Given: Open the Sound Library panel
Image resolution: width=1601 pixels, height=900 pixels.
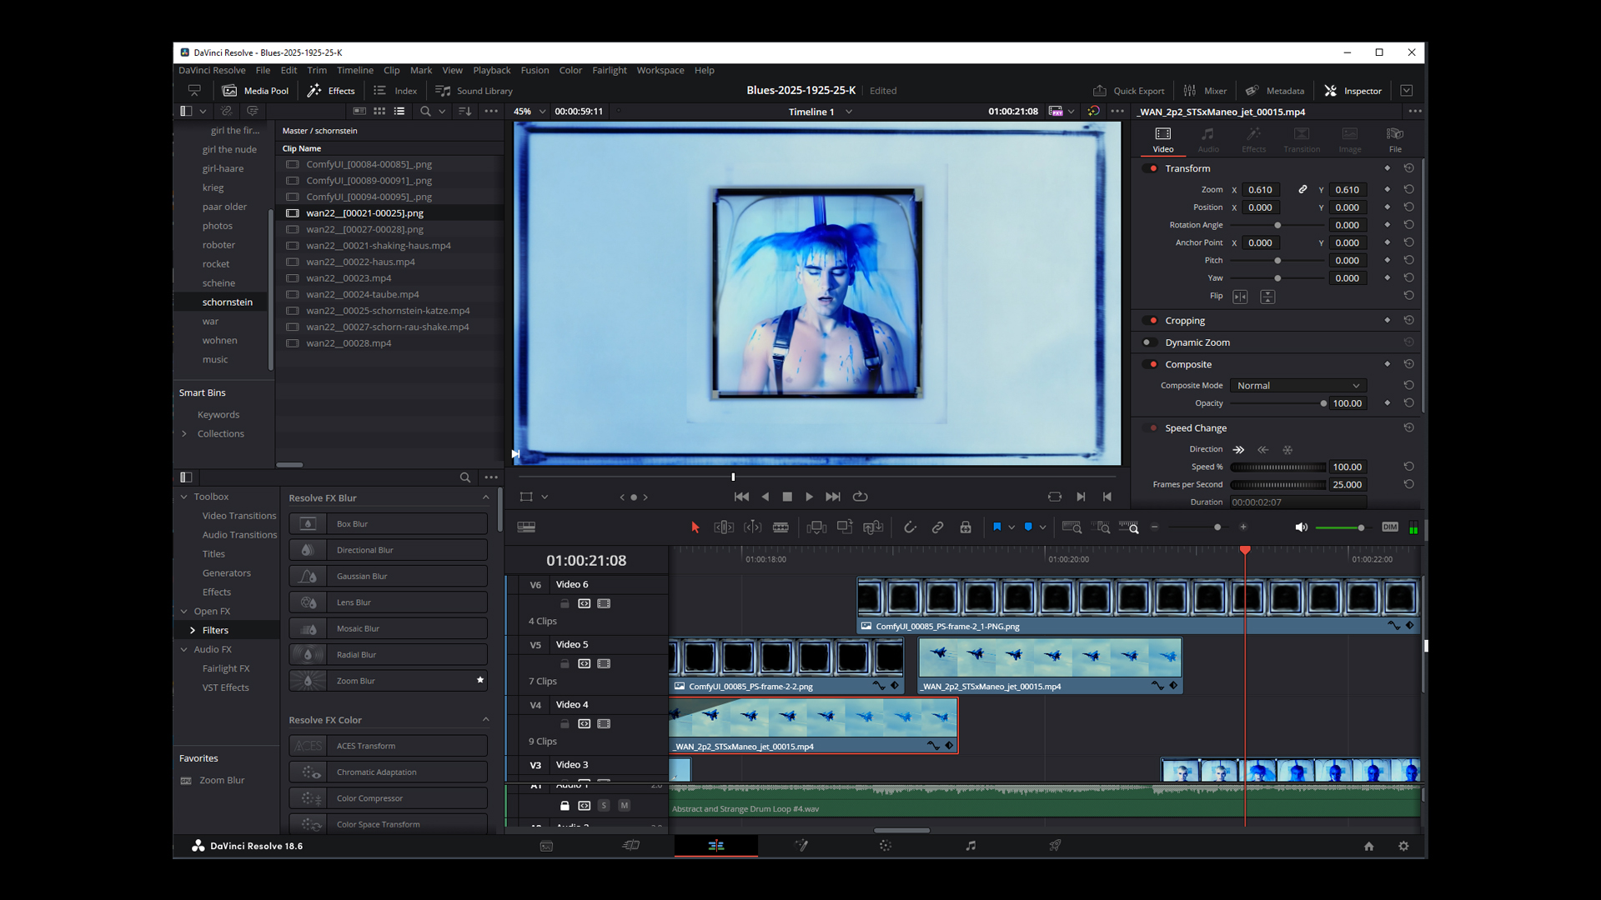Looking at the screenshot, I should [474, 91].
